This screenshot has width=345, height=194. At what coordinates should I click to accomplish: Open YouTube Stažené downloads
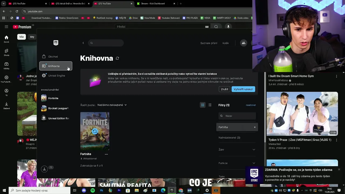[6, 106]
